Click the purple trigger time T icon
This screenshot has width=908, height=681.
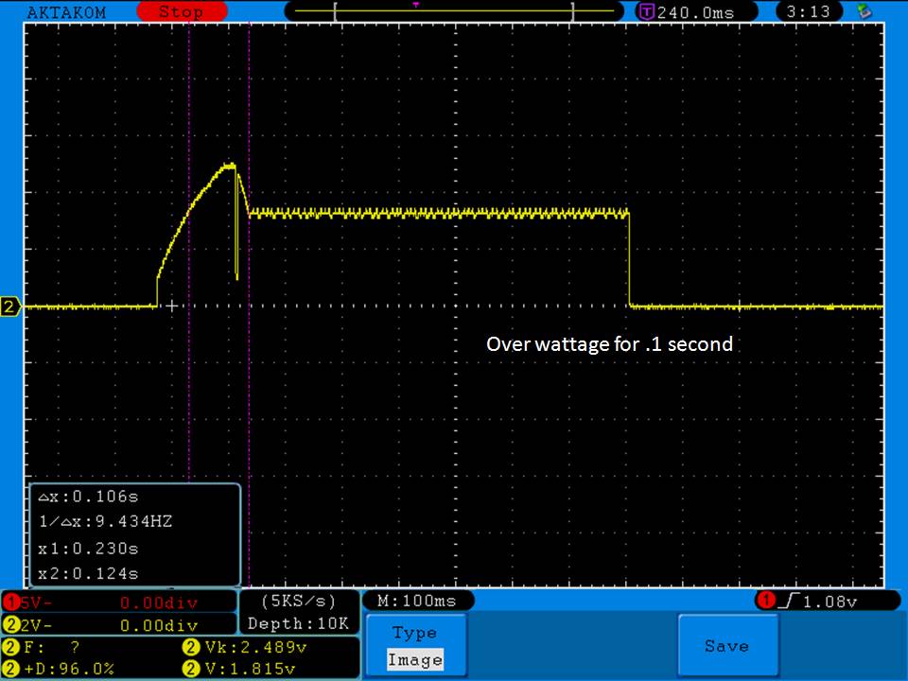point(647,12)
